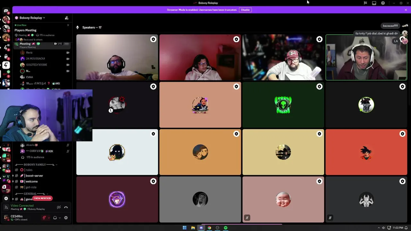The height and width of the screenshot is (231, 411).
Task: Open options on green alien avatar tile
Action: coord(319,87)
